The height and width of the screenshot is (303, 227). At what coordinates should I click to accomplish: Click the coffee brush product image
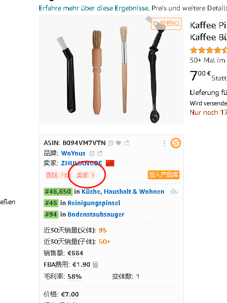[111, 70]
